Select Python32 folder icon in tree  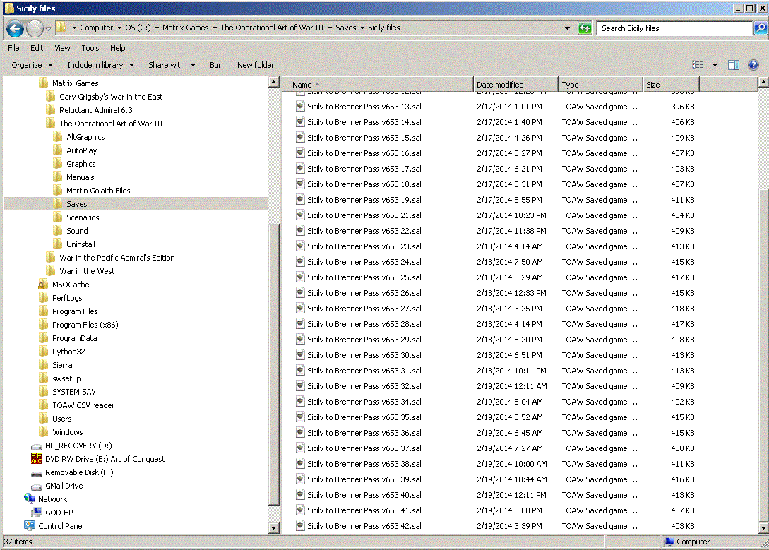(x=44, y=352)
